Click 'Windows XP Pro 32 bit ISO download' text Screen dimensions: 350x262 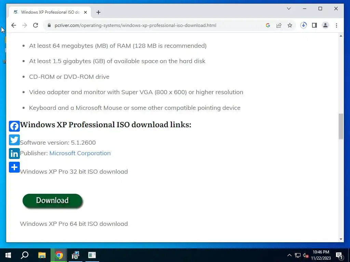pyautogui.click(x=74, y=172)
